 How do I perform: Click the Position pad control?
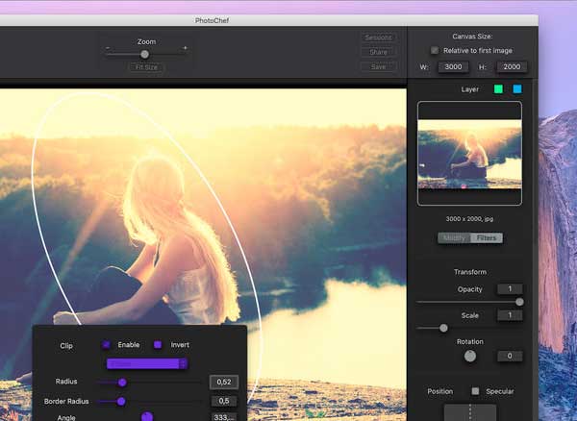(470, 412)
